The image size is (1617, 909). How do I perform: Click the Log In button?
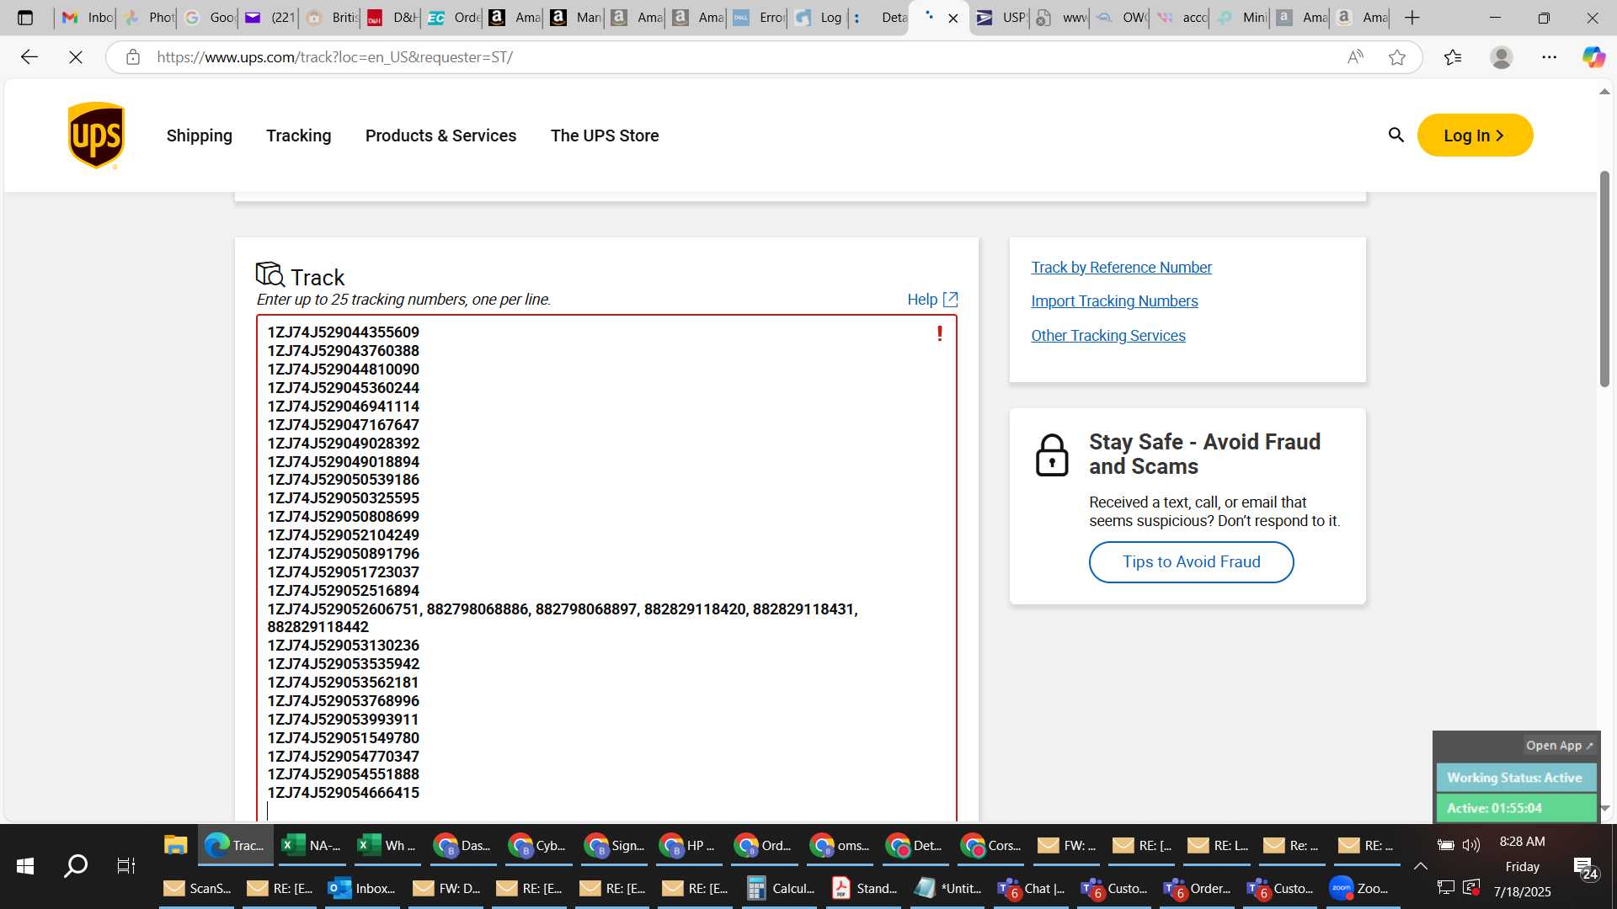[1475, 135]
